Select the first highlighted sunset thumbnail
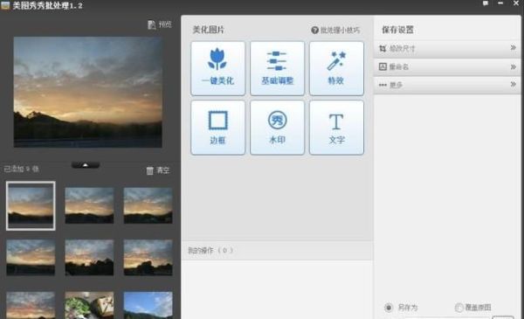This screenshot has width=524, height=319. (31, 205)
